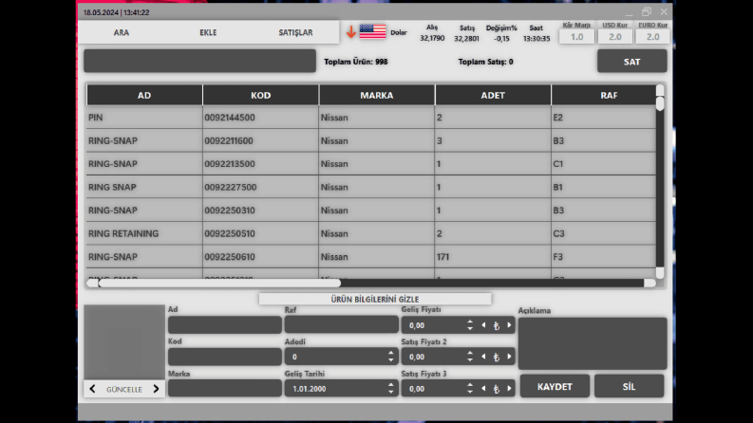
Task: Click the red down arrow rate indicator
Action: [x=351, y=32]
